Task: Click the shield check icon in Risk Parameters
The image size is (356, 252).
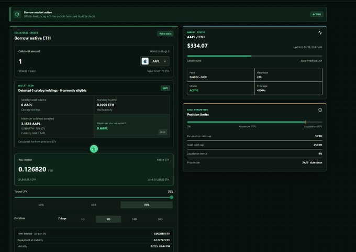Action: pyautogui.click(x=320, y=110)
